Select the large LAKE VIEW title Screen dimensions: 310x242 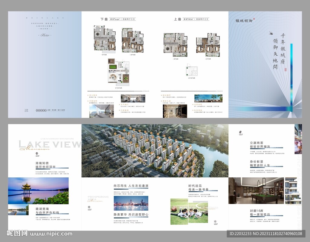[x=50, y=144]
